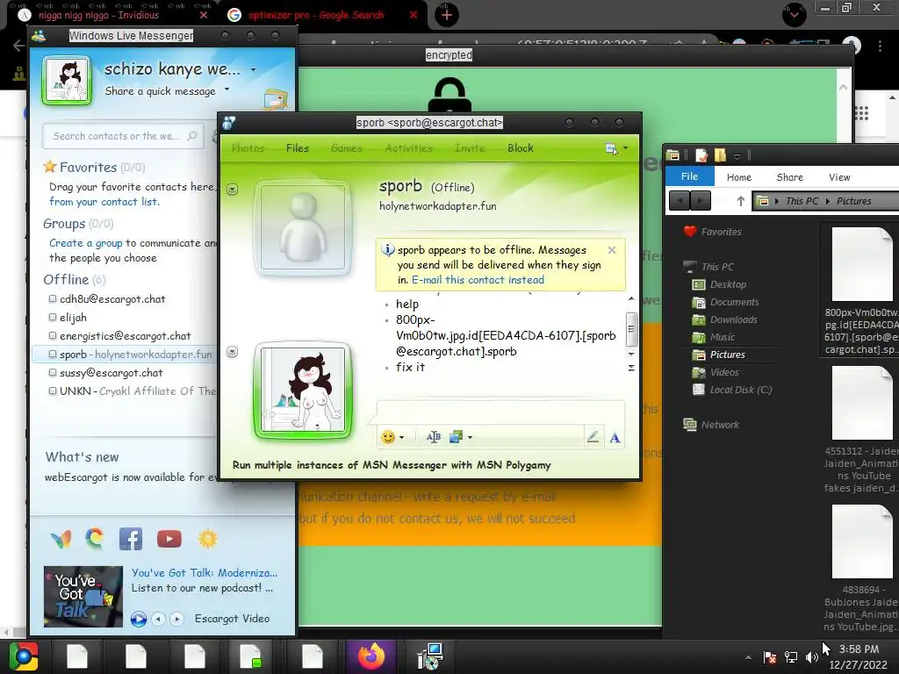
Task: Click the Explorer forward arrow button
Action: [700, 201]
